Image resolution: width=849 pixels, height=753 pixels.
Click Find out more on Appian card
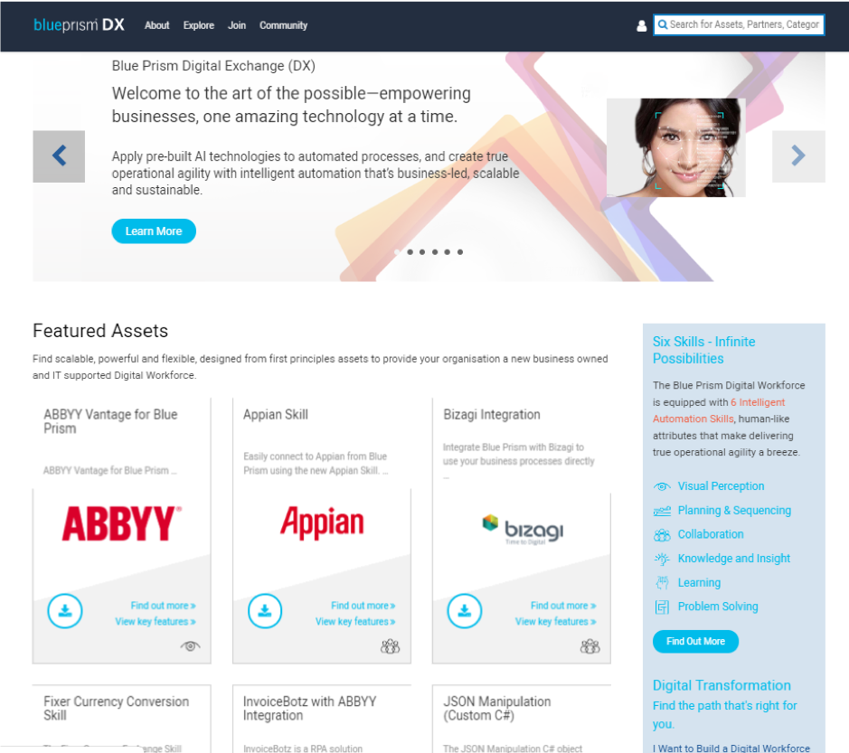[x=363, y=606]
